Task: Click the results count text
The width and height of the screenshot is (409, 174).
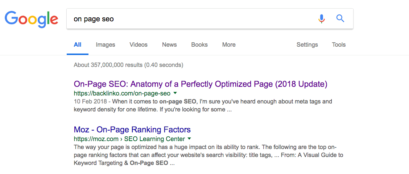Action: [x=128, y=65]
